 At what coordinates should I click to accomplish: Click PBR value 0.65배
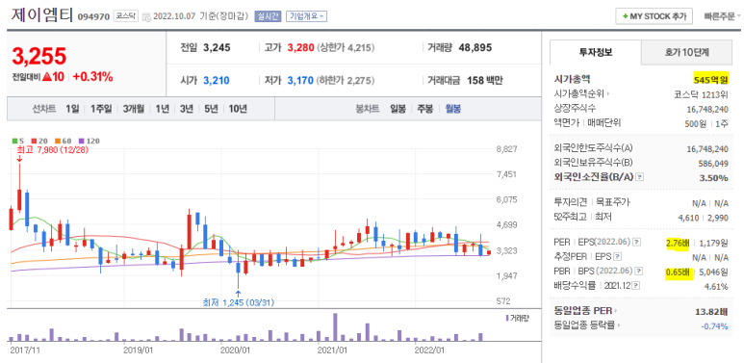[678, 272]
